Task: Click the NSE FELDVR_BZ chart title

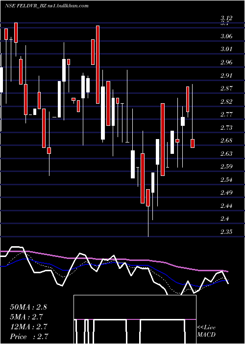Action: (47, 6)
